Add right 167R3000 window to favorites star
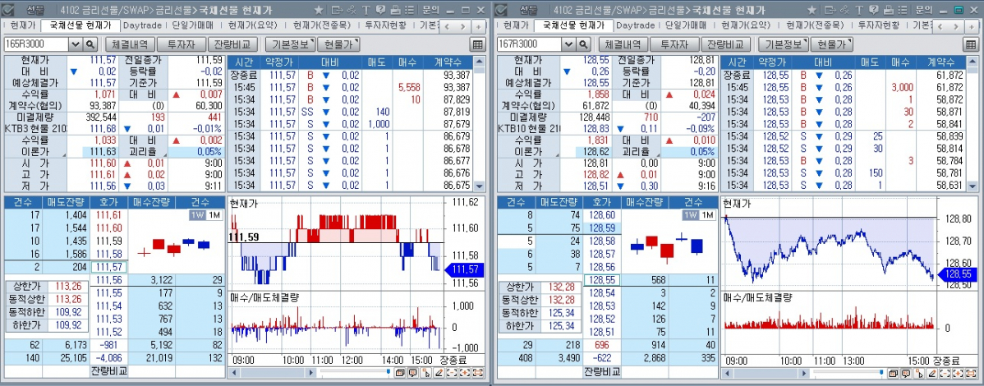The height and width of the screenshot is (386, 984). (812, 10)
